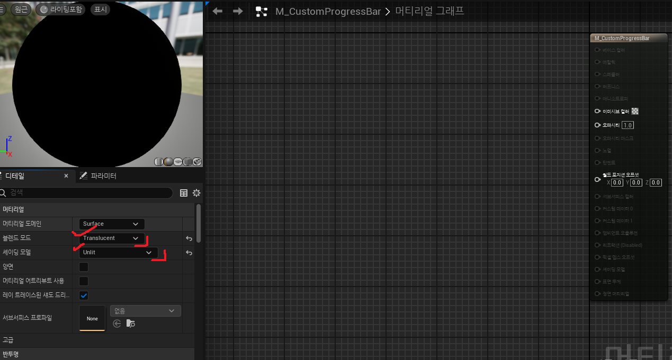Image resolution: width=672 pixels, height=360 pixels.
Task: Click the 커스텀 데이터 0 pin
Action: point(597,209)
